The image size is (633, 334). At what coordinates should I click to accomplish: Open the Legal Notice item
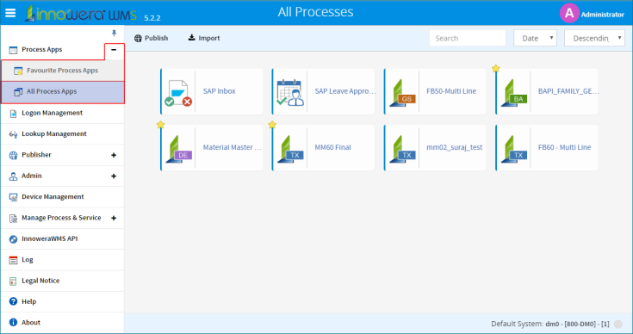[40, 281]
